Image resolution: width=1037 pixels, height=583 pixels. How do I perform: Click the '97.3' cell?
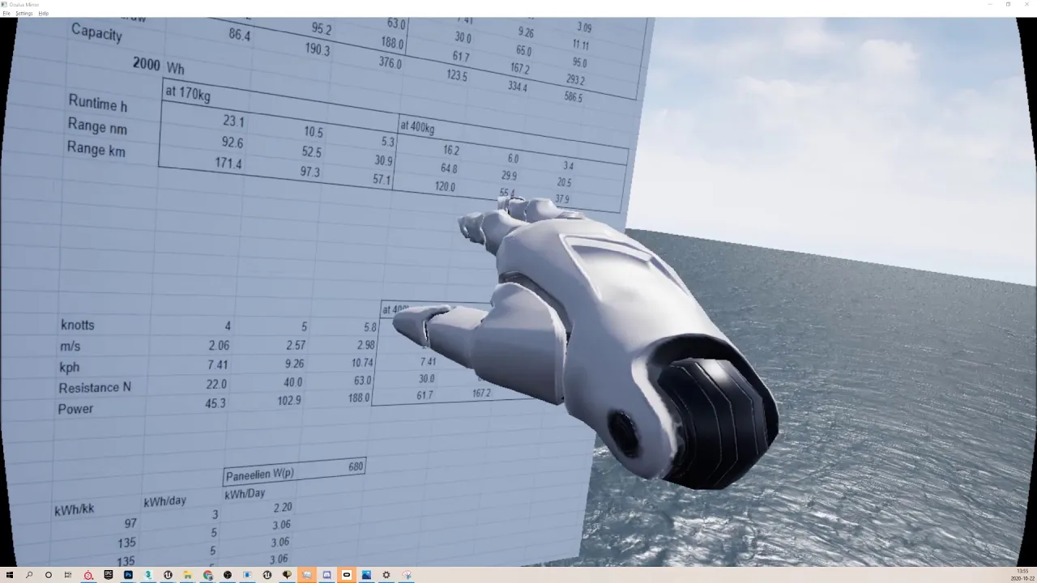[x=309, y=172]
